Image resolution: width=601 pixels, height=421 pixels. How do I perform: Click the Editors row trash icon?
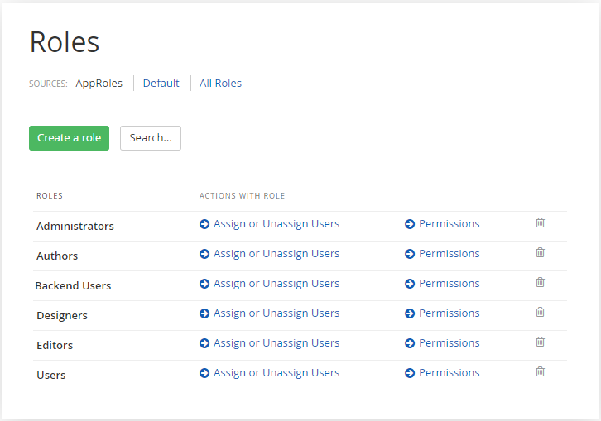(x=540, y=342)
